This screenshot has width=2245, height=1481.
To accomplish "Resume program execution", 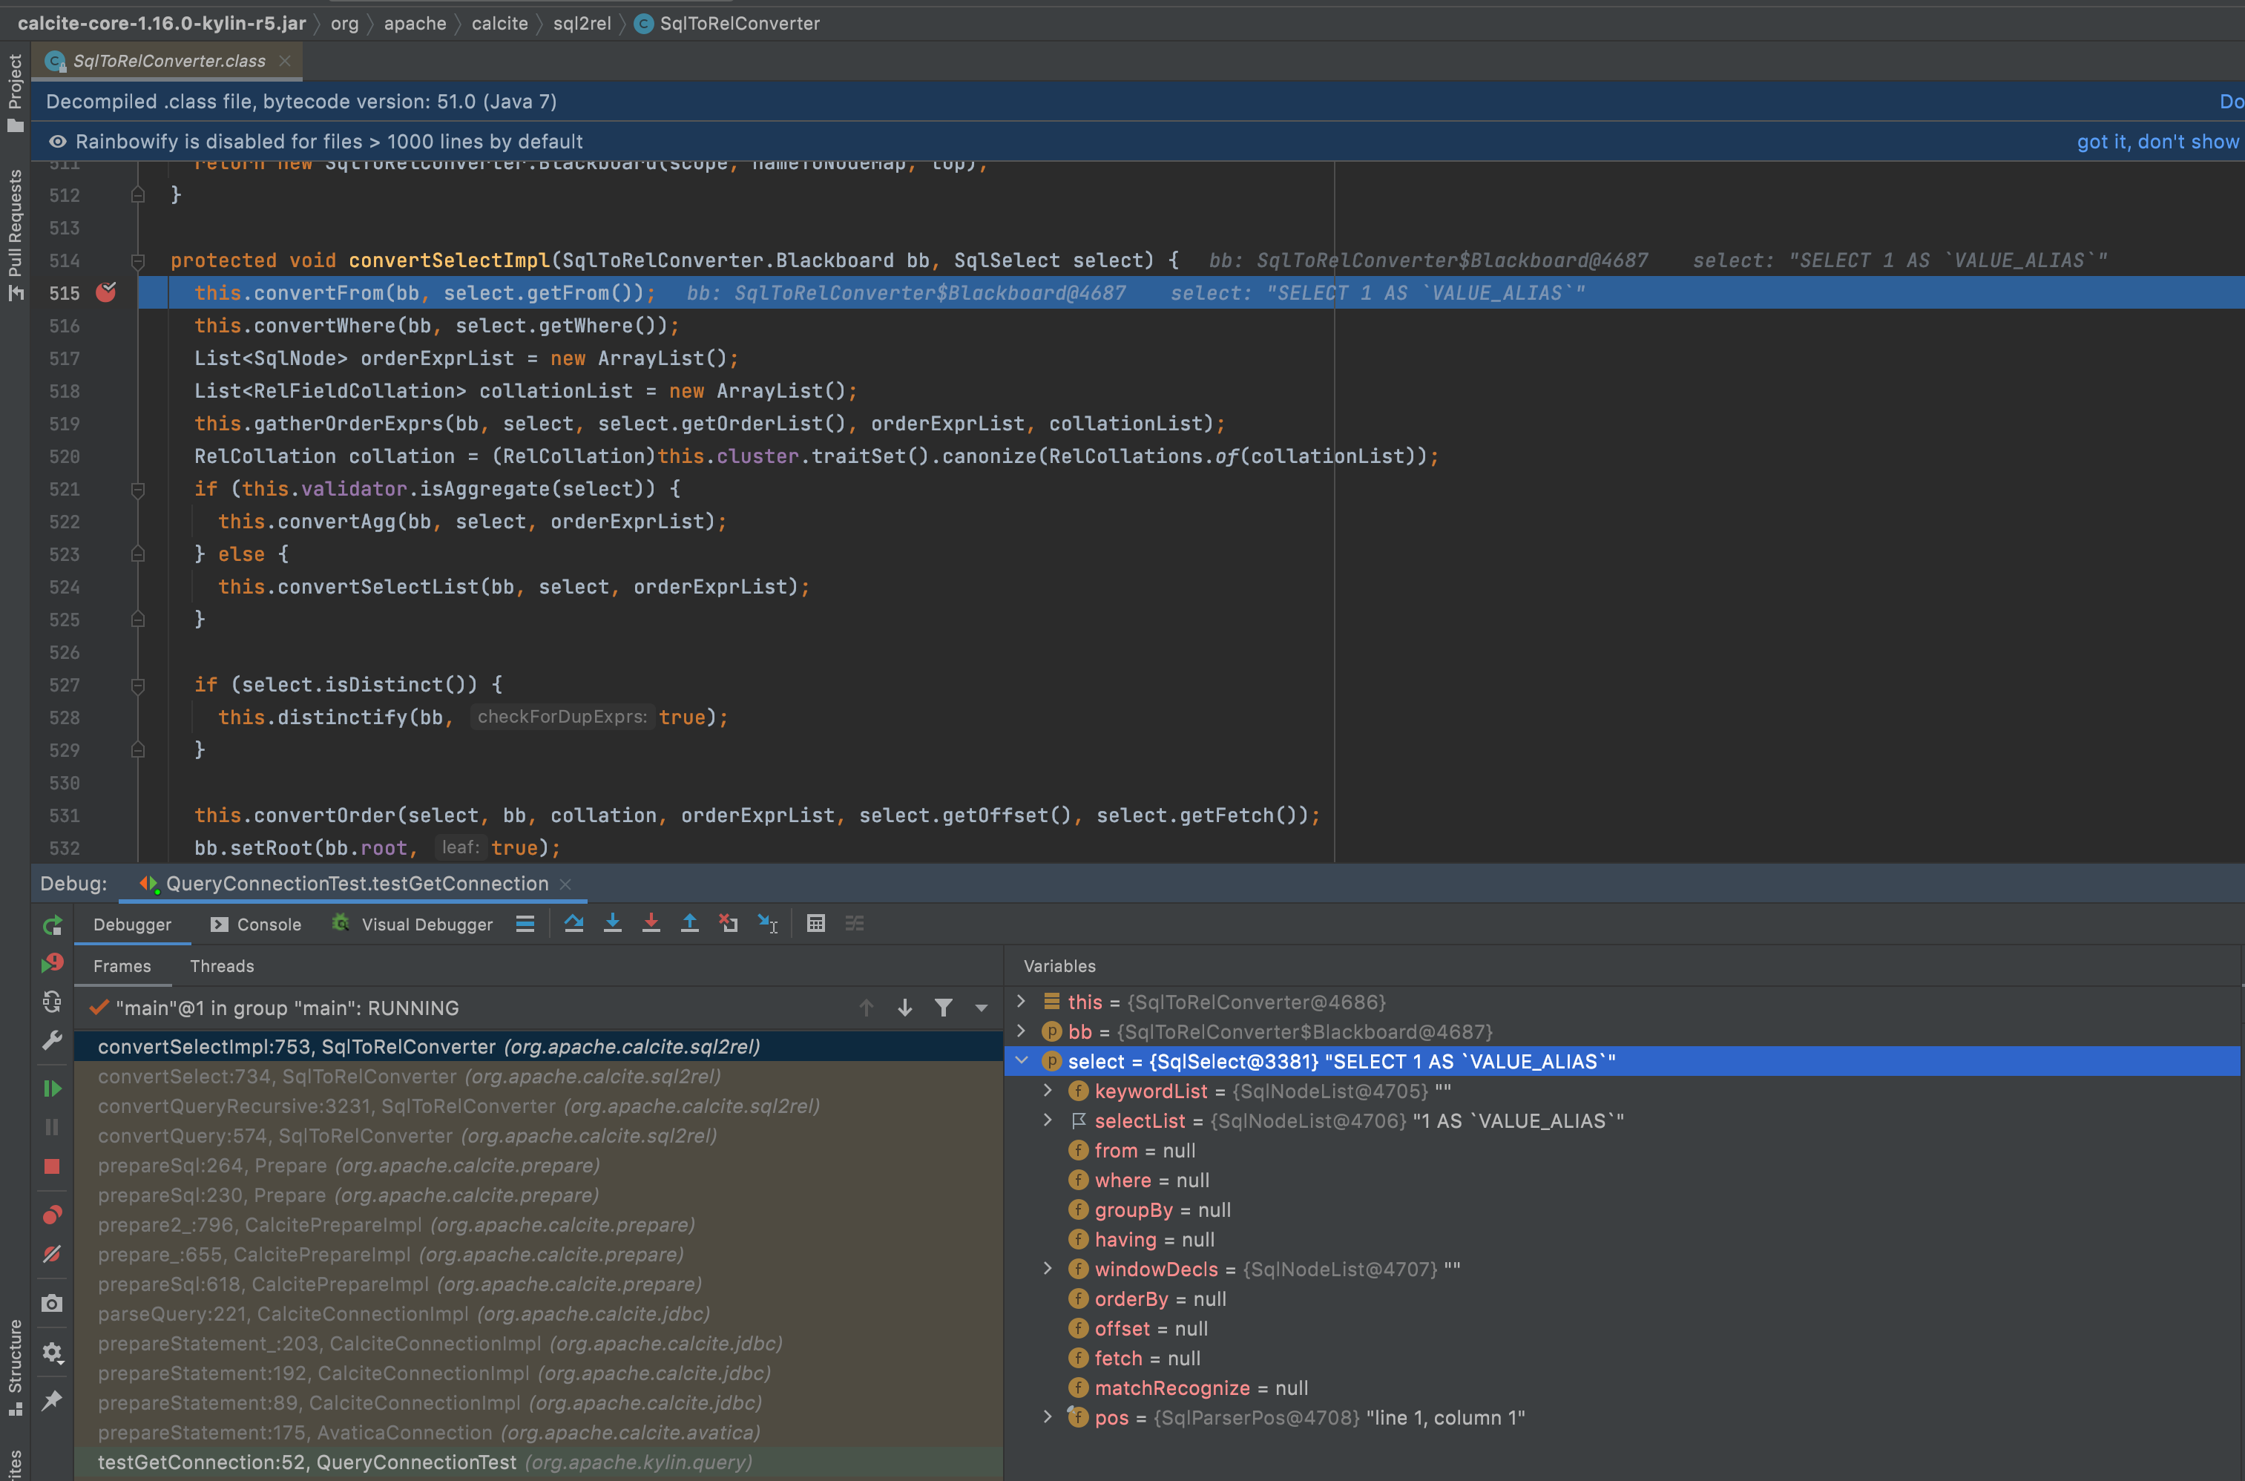I will tap(52, 1088).
